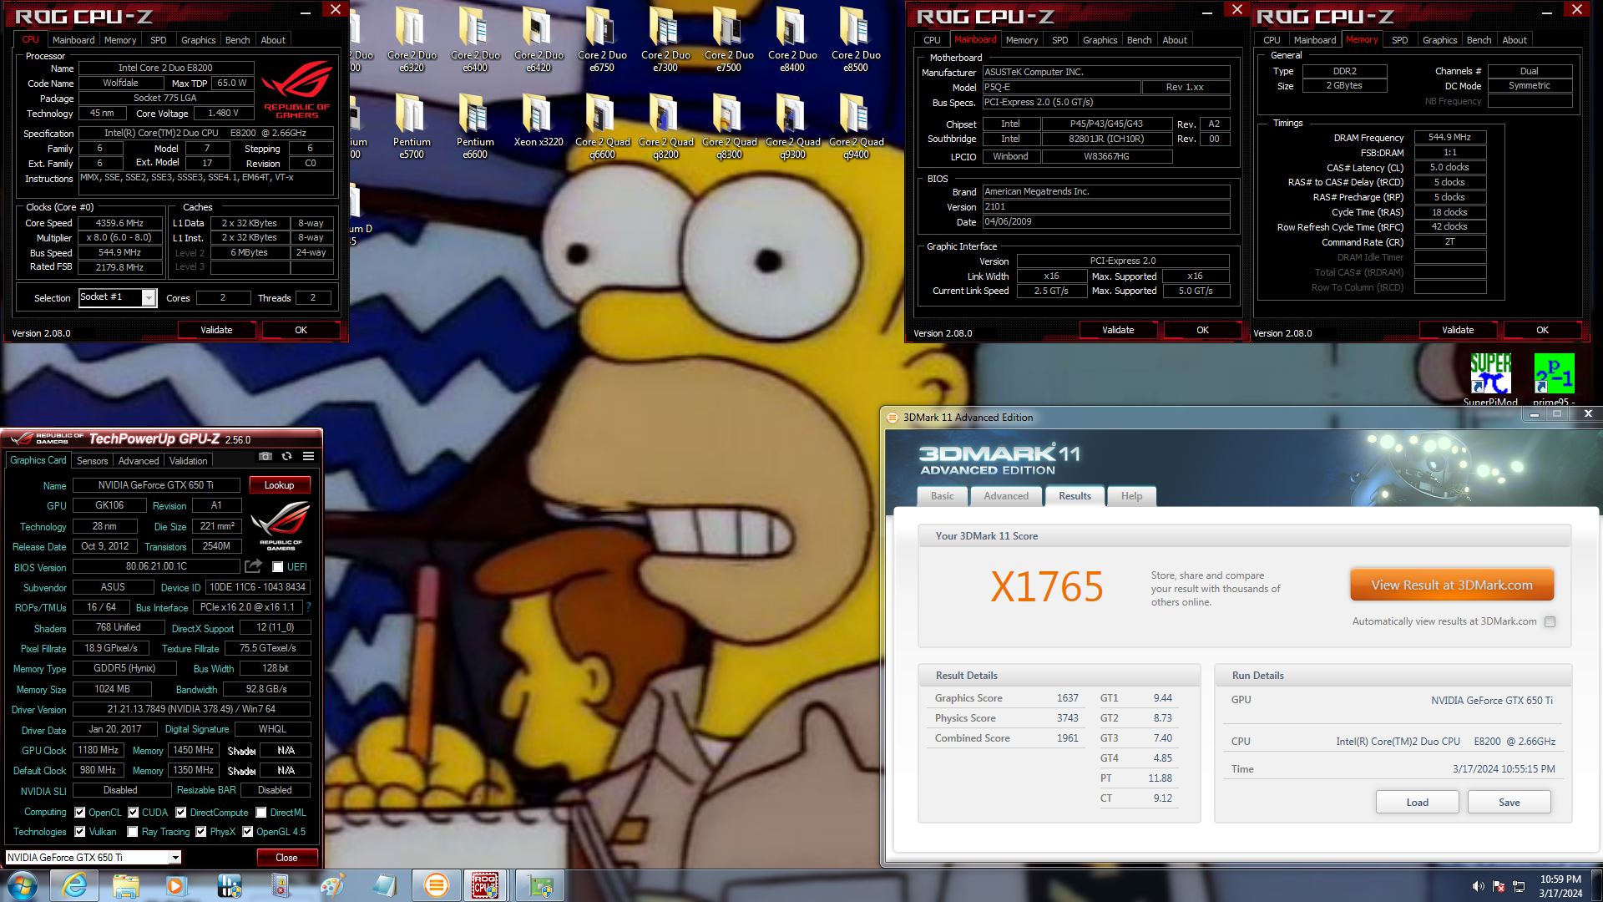Screen dimensions: 1603x902
Task: Open the Core 2 Duo e8500 folder
Action: [x=856, y=38]
